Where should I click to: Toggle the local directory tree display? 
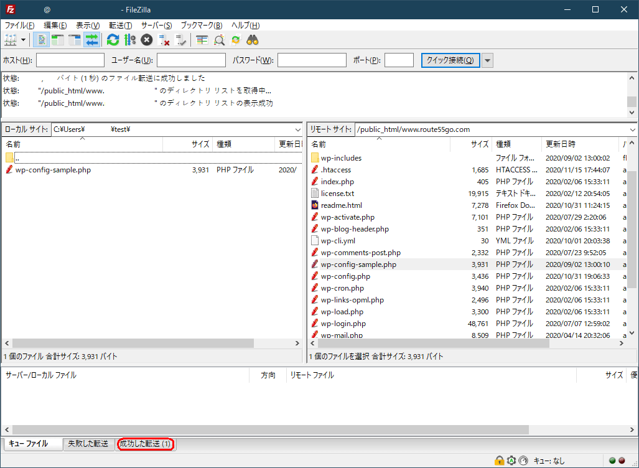click(58, 40)
